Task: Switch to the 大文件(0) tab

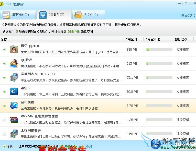Action: pos(88,15)
